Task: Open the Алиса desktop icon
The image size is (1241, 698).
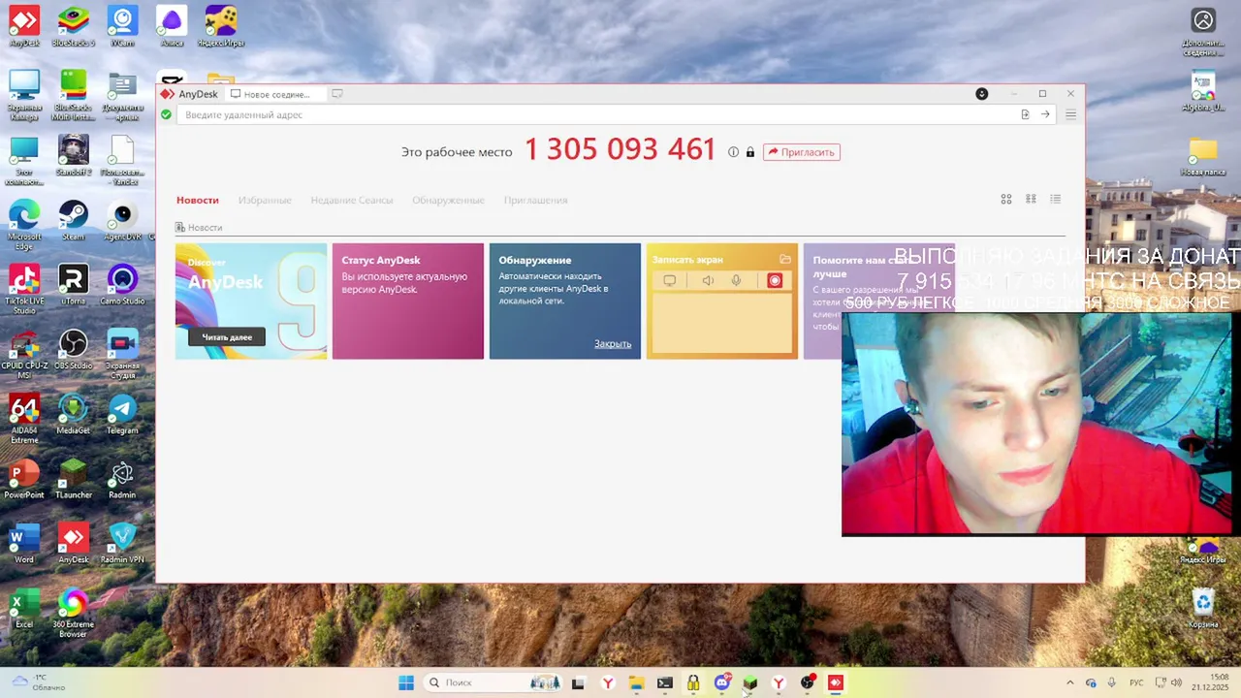Action: click(172, 27)
